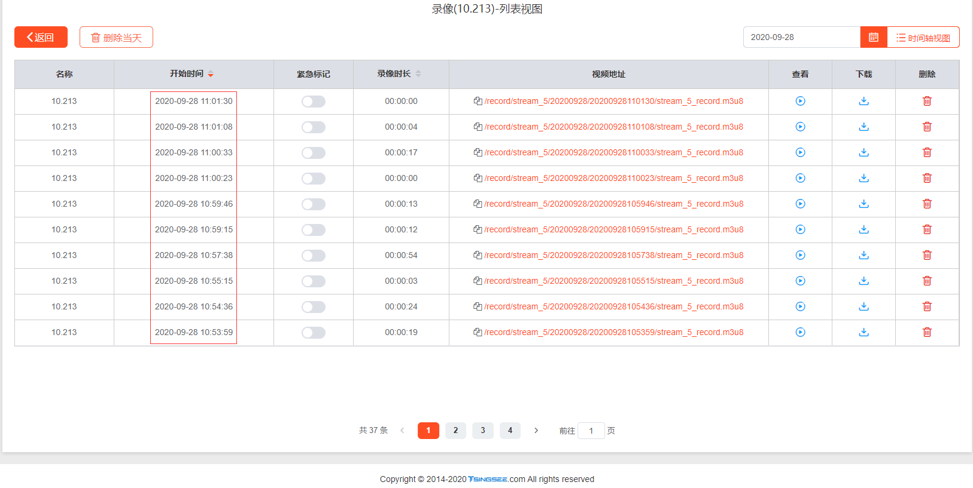This screenshot has width=973, height=488.
Task: Open the calendar date picker
Action: [x=874, y=37]
